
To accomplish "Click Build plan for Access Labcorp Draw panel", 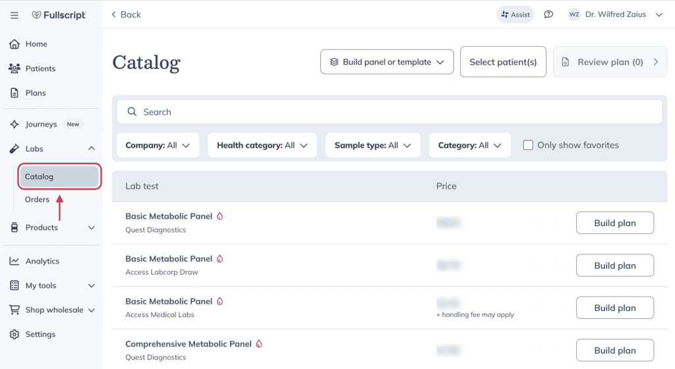I will (615, 266).
